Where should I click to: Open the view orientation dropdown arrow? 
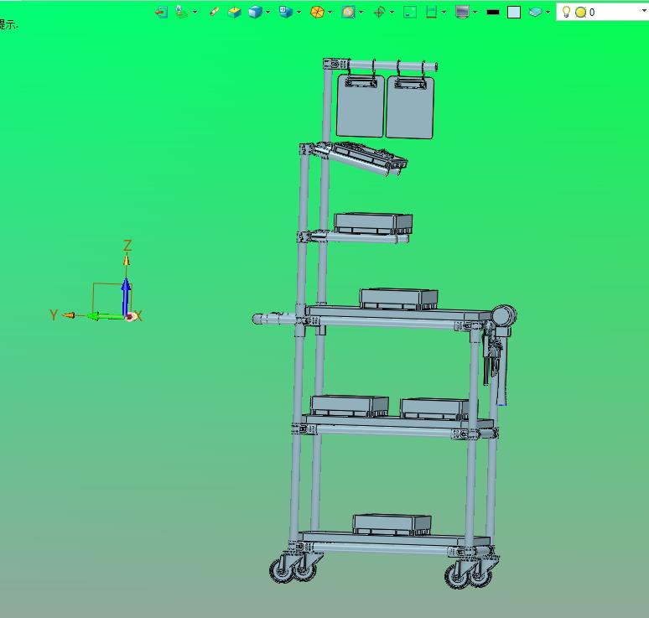pos(299,13)
